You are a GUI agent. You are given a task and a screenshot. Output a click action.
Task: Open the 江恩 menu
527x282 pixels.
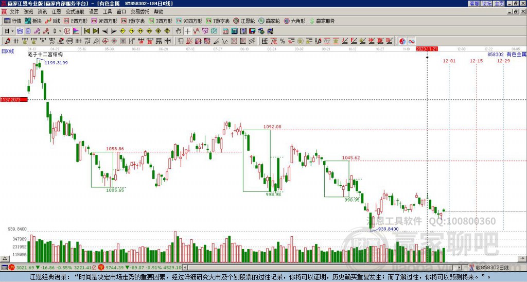pos(57,12)
